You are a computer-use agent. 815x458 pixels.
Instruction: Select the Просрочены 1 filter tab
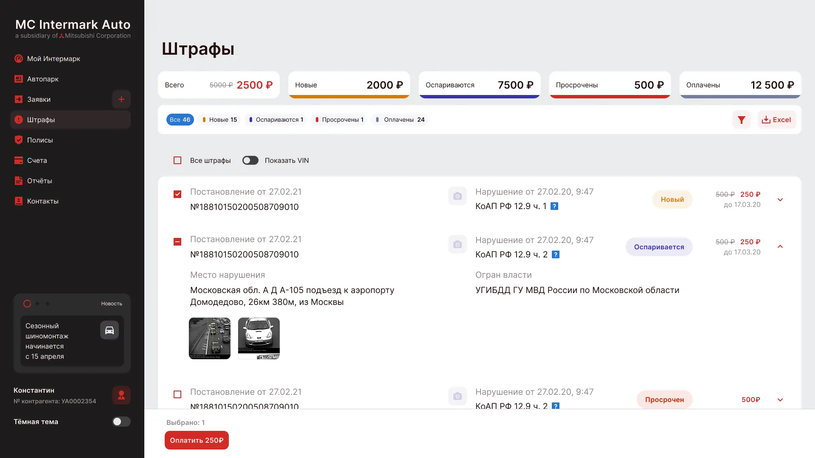[339, 120]
